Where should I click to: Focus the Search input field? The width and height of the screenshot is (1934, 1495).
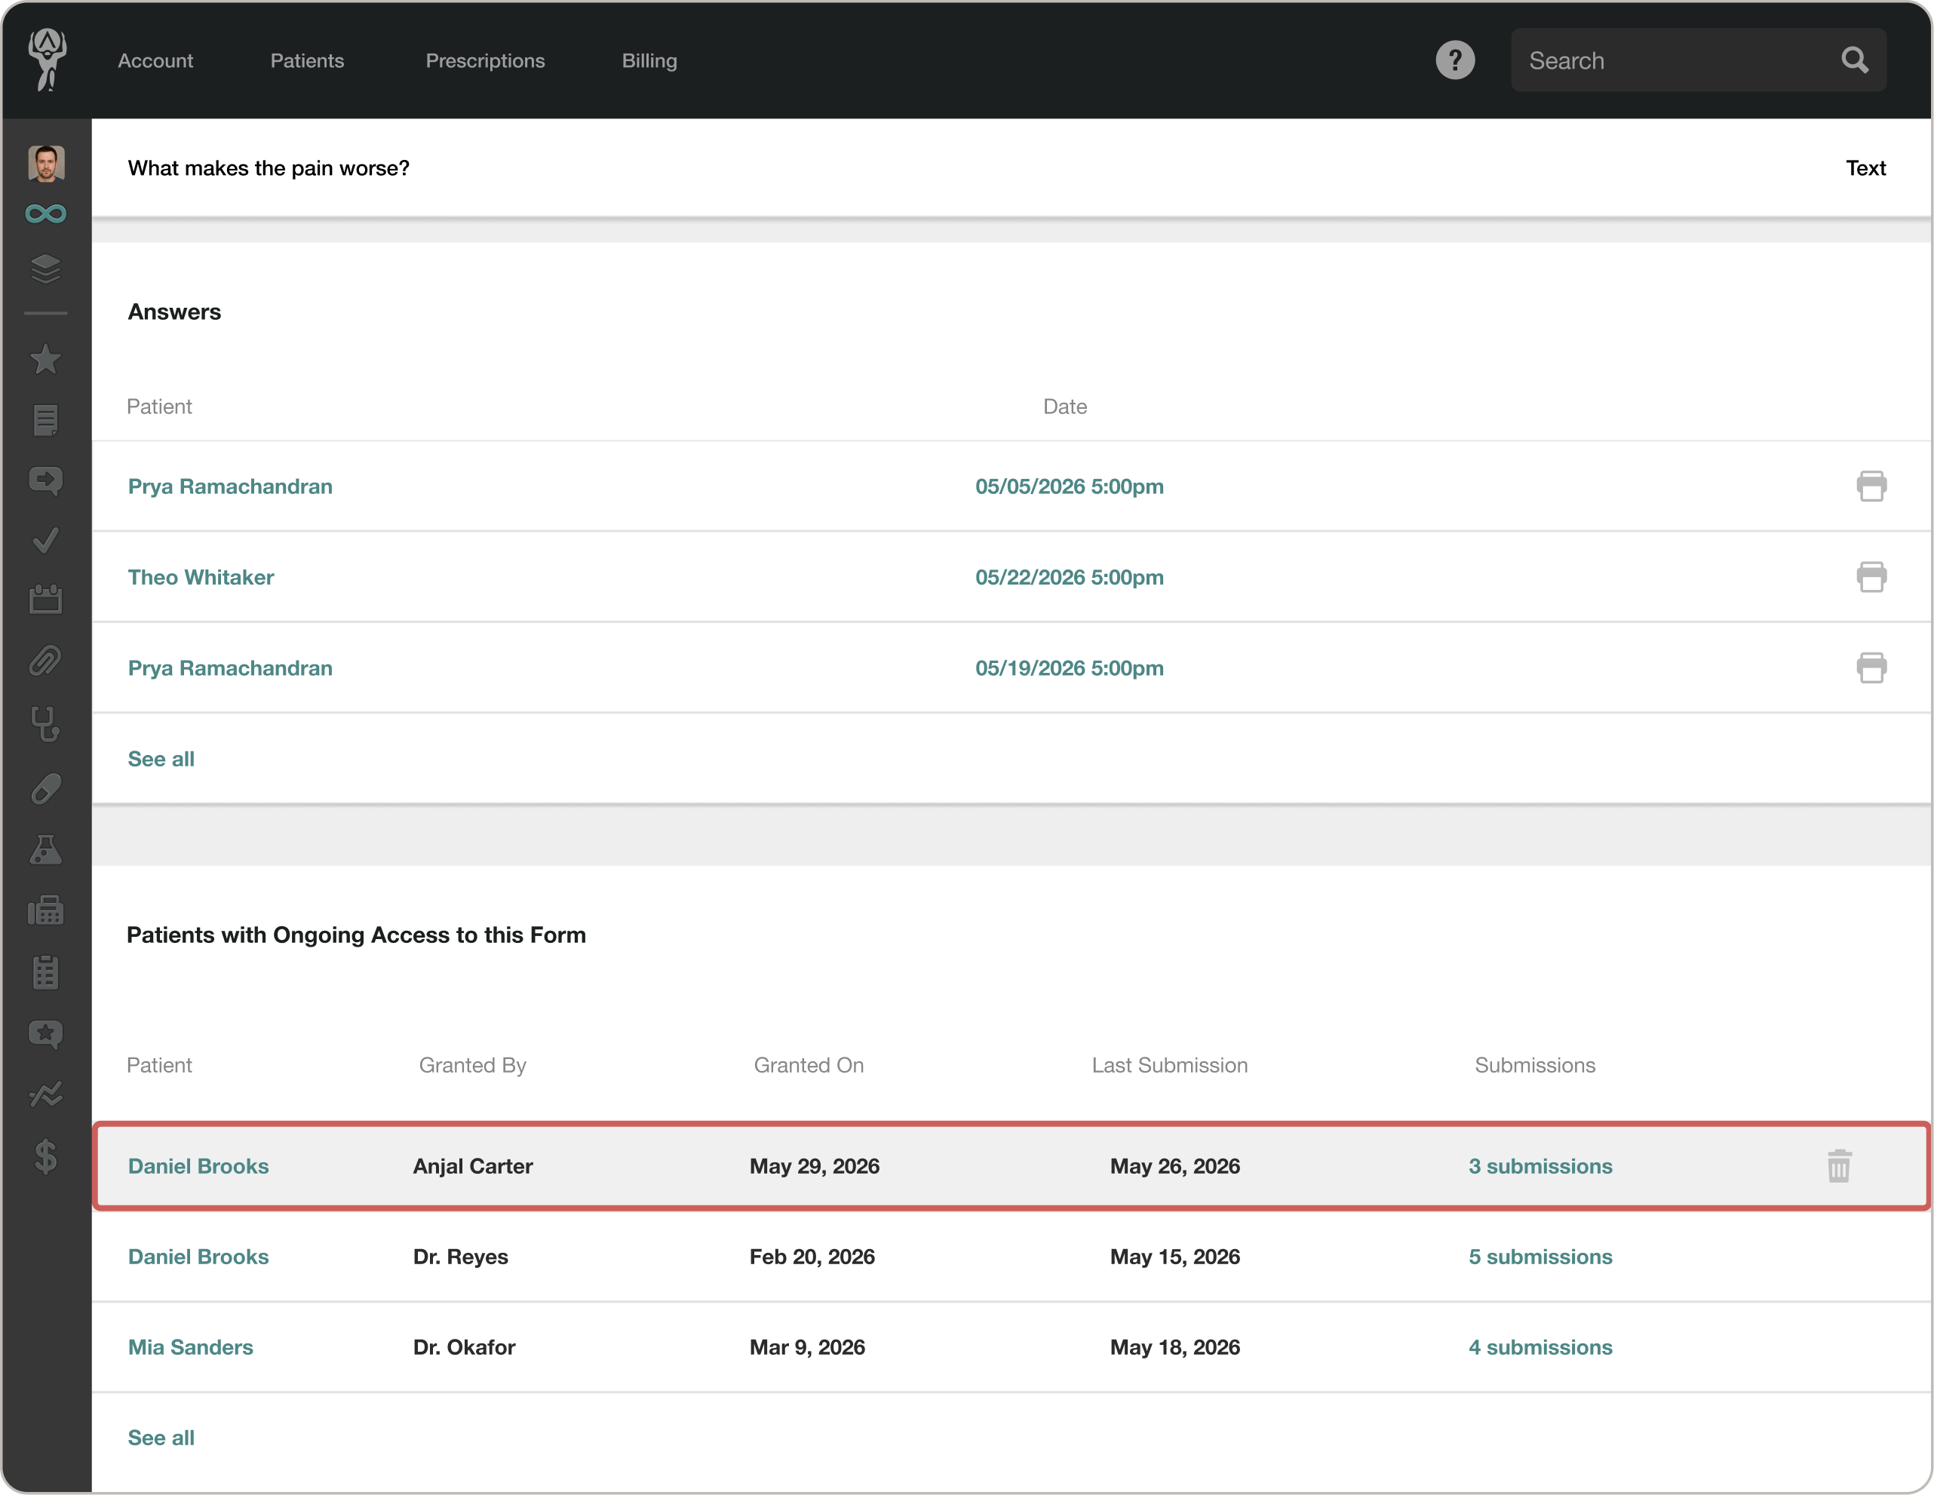1699,60
